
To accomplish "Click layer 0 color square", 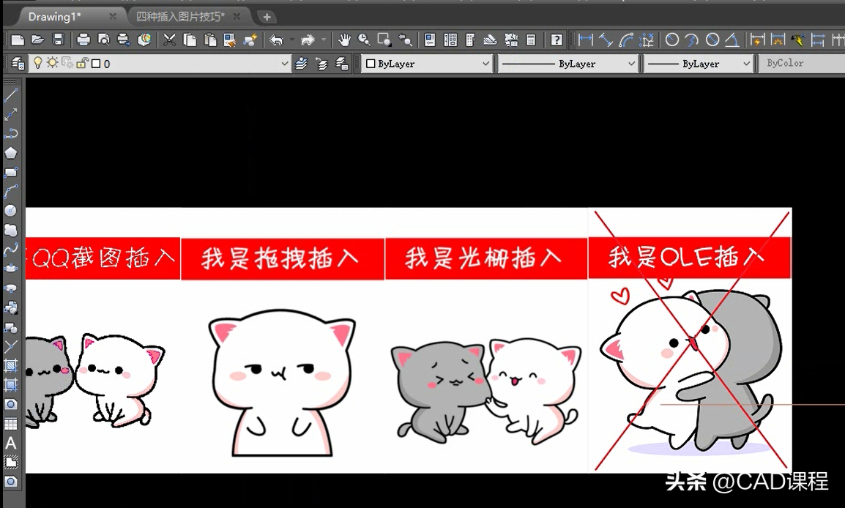I will pyautogui.click(x=96, y=64).
